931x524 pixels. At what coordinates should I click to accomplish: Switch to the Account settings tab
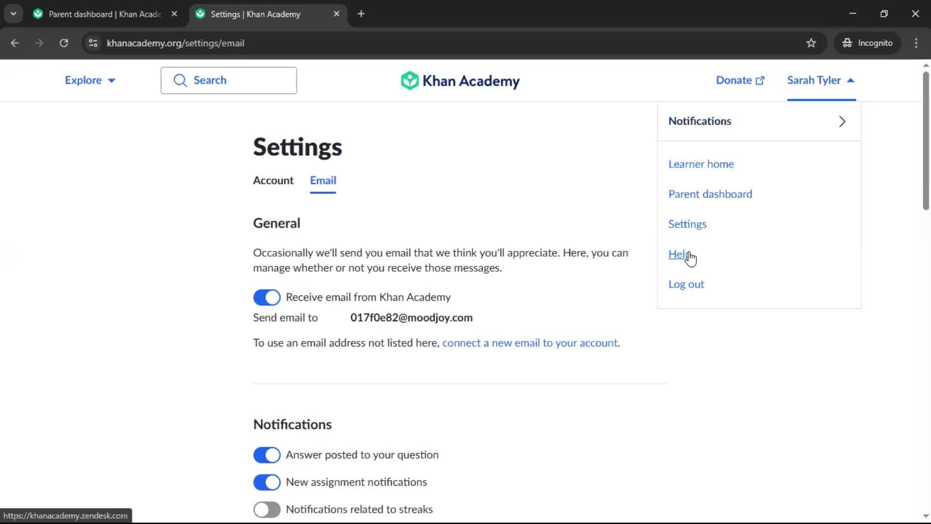(x=273, y=180)
